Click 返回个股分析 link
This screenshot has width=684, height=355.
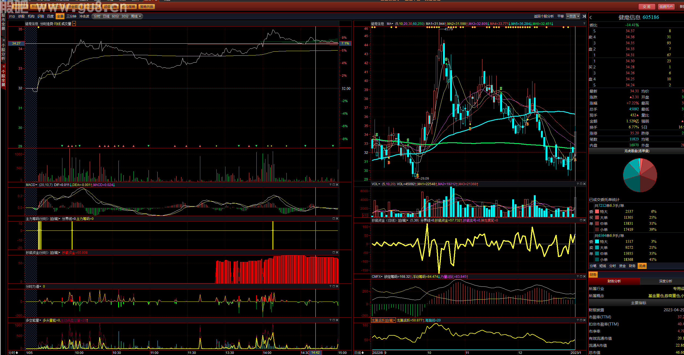coord(544,16)
